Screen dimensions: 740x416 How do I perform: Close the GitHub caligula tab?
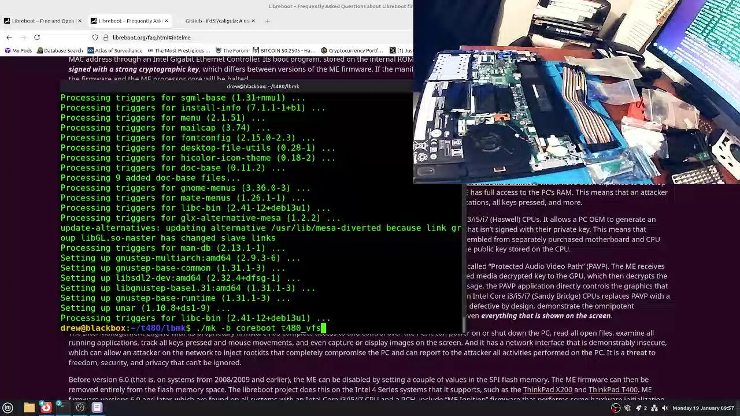tap(253, 21)
